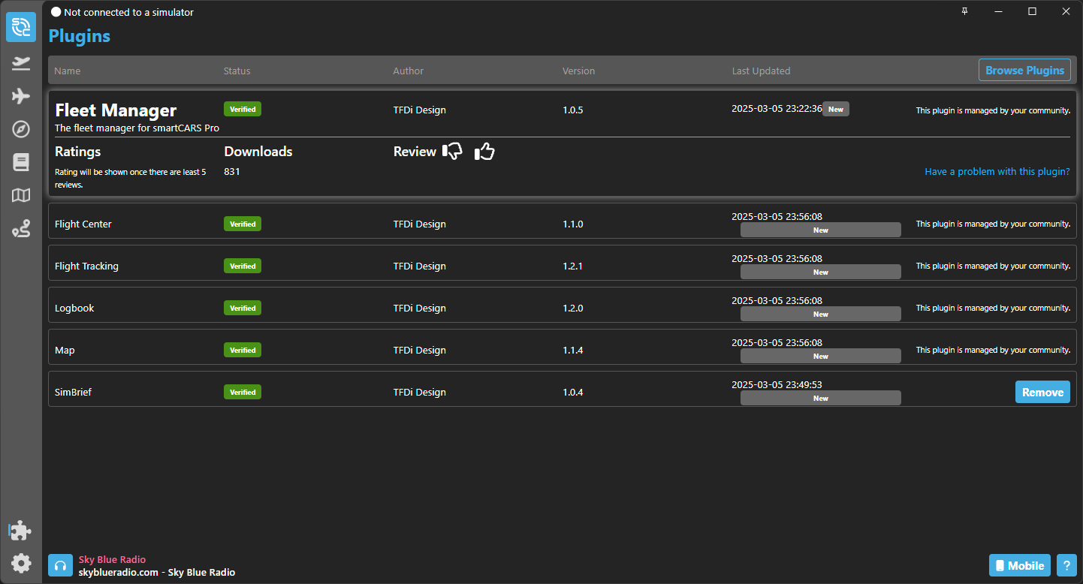This screenshot has height=584, width=1083.
Task: Open the Mobile button
Action: coord(1019,565)
